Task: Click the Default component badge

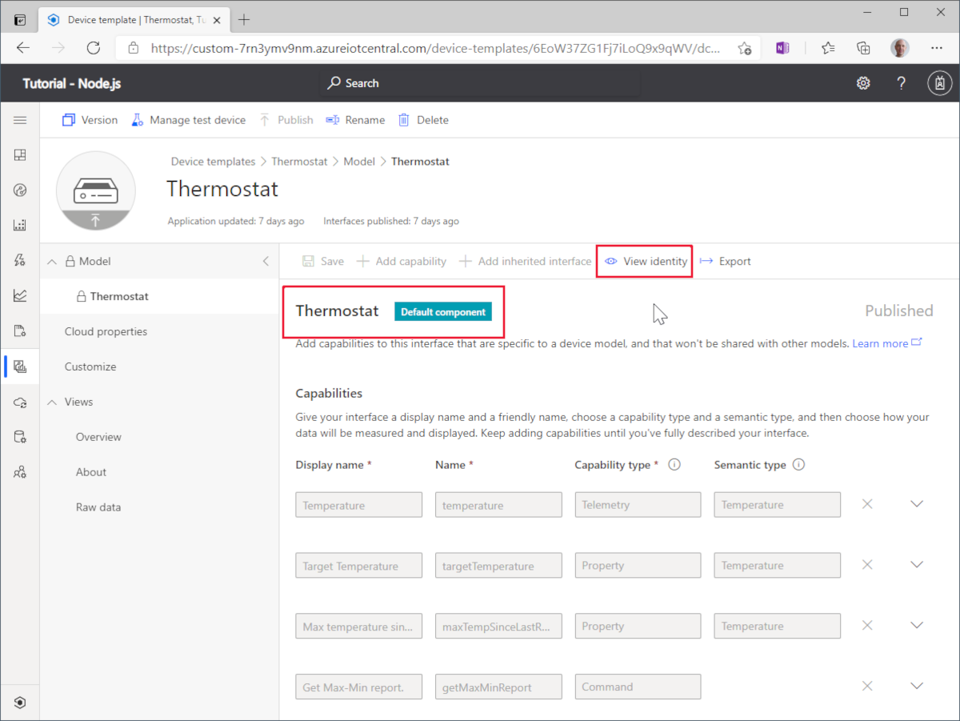Action: [442, 311]
